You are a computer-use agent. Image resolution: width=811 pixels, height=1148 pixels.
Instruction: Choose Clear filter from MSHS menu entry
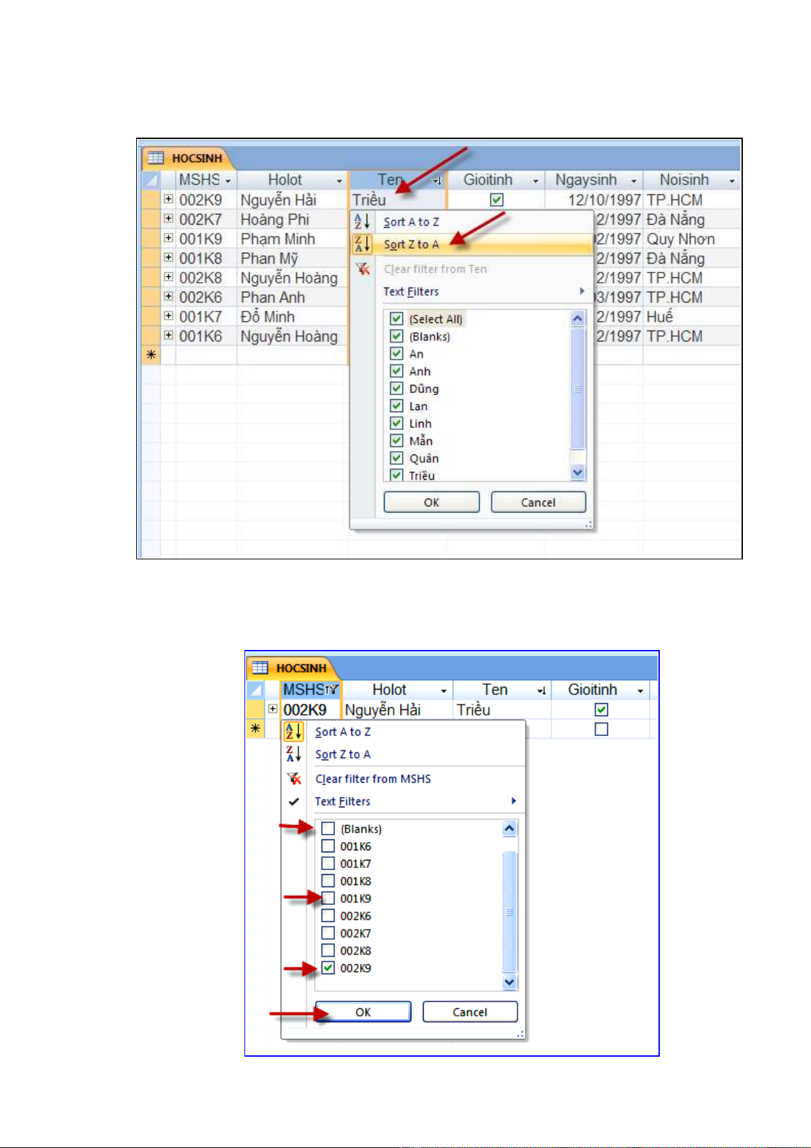(x=373, y=779)
